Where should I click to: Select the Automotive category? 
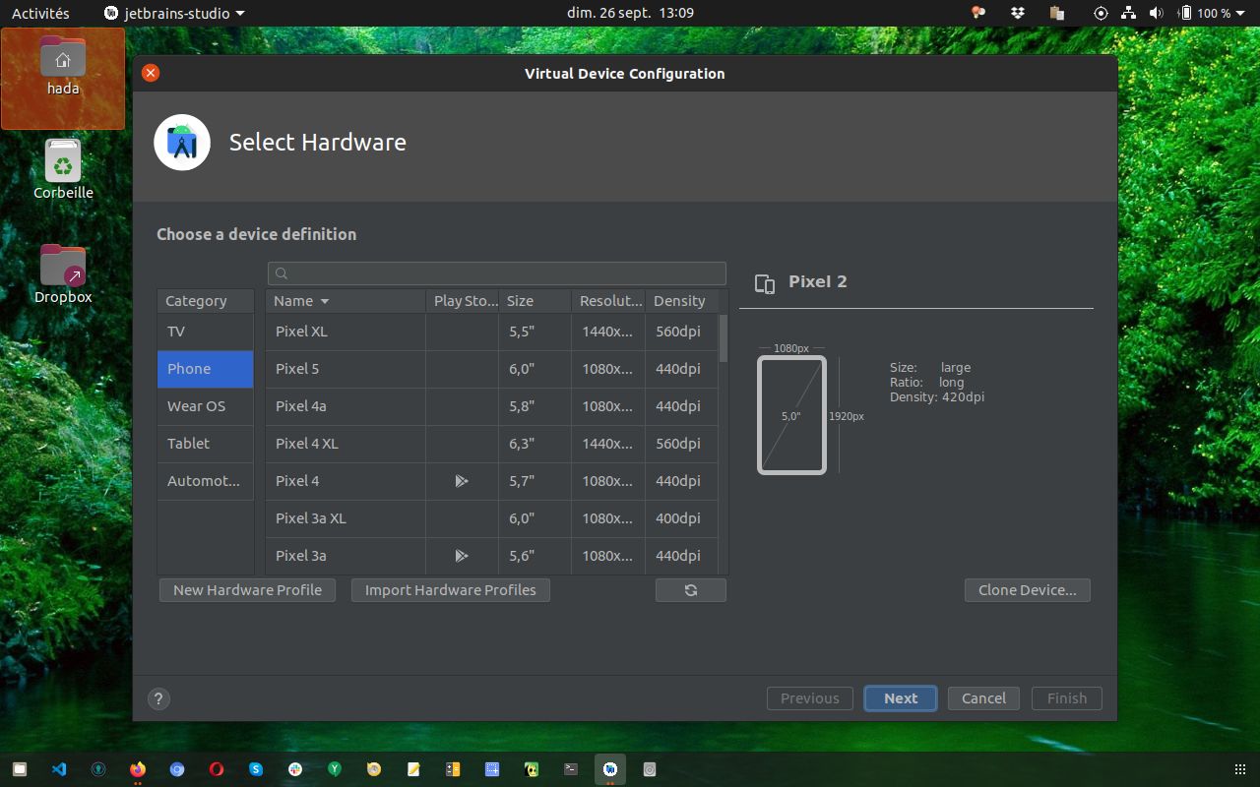pyautogui.click(x=206, y=481)
